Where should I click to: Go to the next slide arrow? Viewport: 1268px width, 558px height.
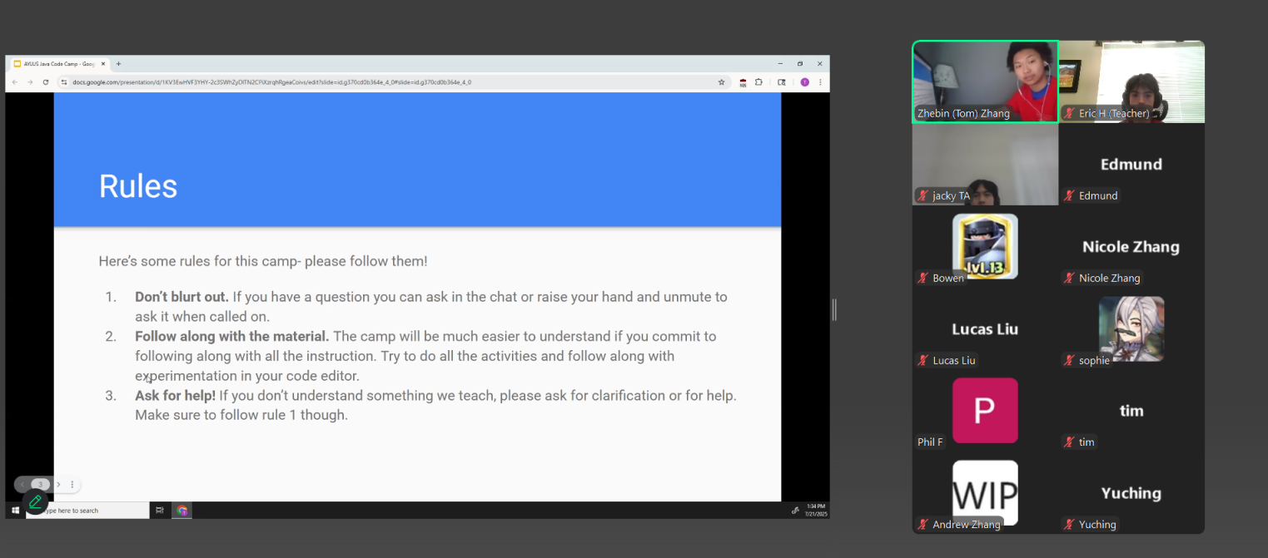click(x=58, y=485)
